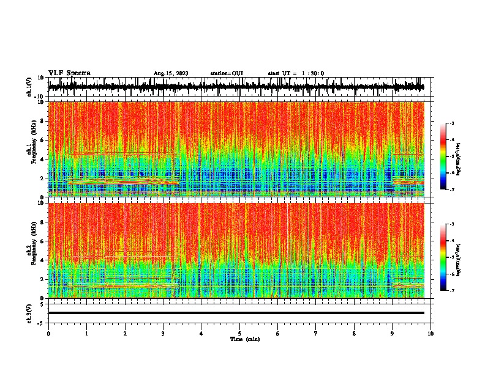Click the ch.2 PSD color scale bar
The width and height of the screenshot is (485, 374).
tap(443, 257)
